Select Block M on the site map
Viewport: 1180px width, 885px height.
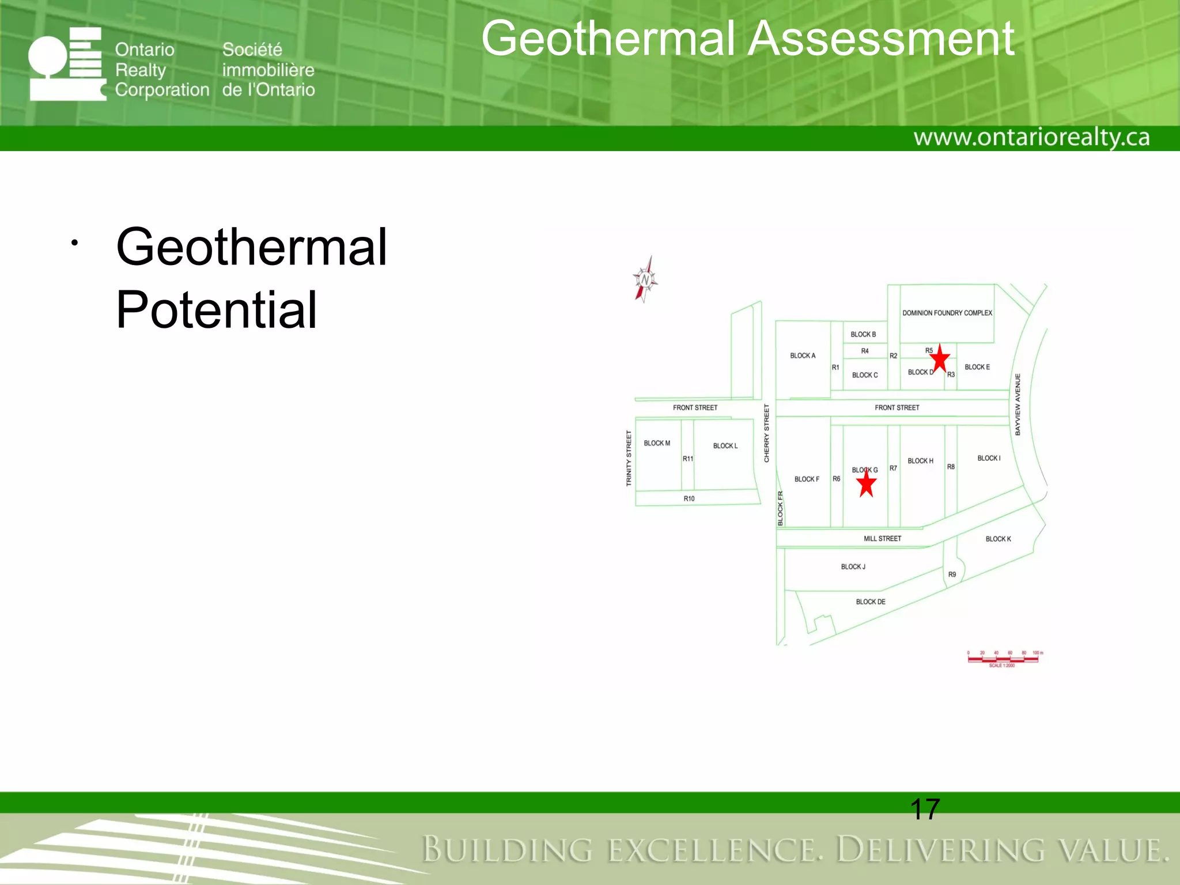click(x=657, y=443)
